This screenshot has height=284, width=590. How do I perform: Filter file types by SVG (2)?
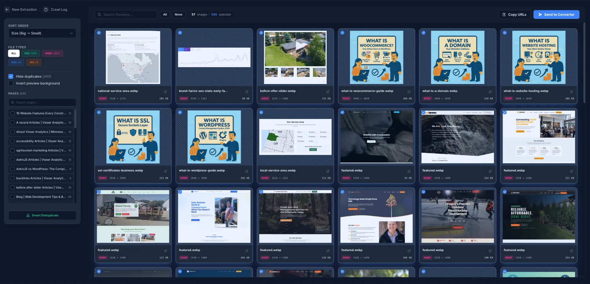[x=16, y=62]
